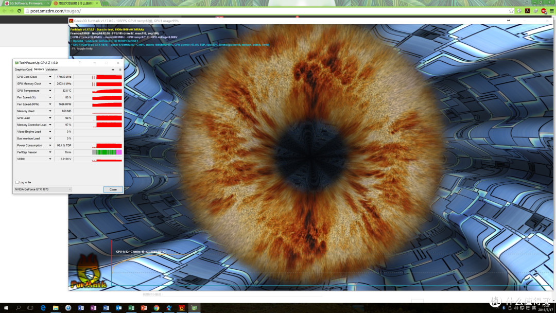Open the Fan Speed (RPM) sensor dropdown
This screenshot has height=313, width=556.
point(50,104)
